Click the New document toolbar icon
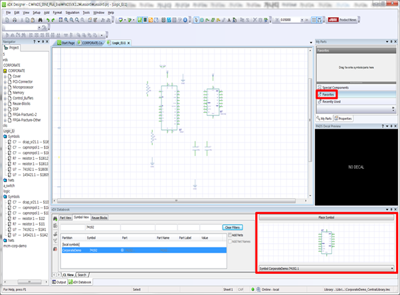 pos(7,20)
